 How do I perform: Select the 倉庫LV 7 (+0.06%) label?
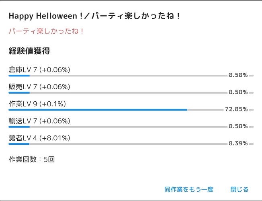coord(39,70)
